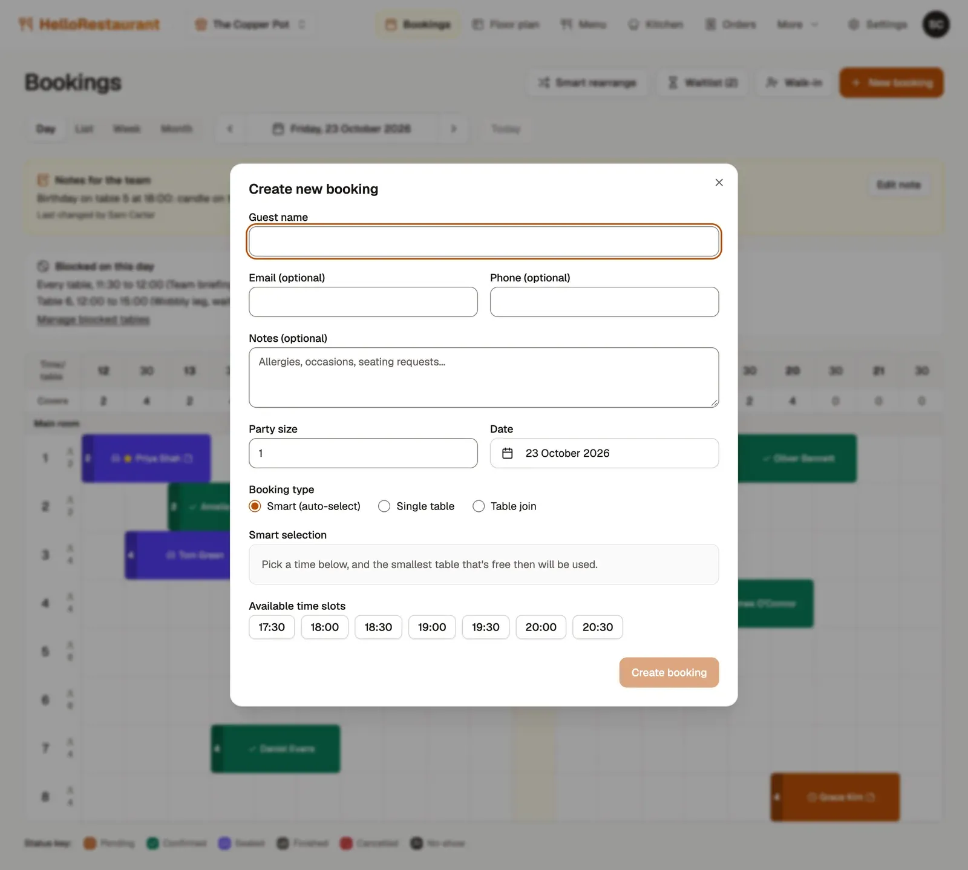Choose the 19:00 time slot

432,627
